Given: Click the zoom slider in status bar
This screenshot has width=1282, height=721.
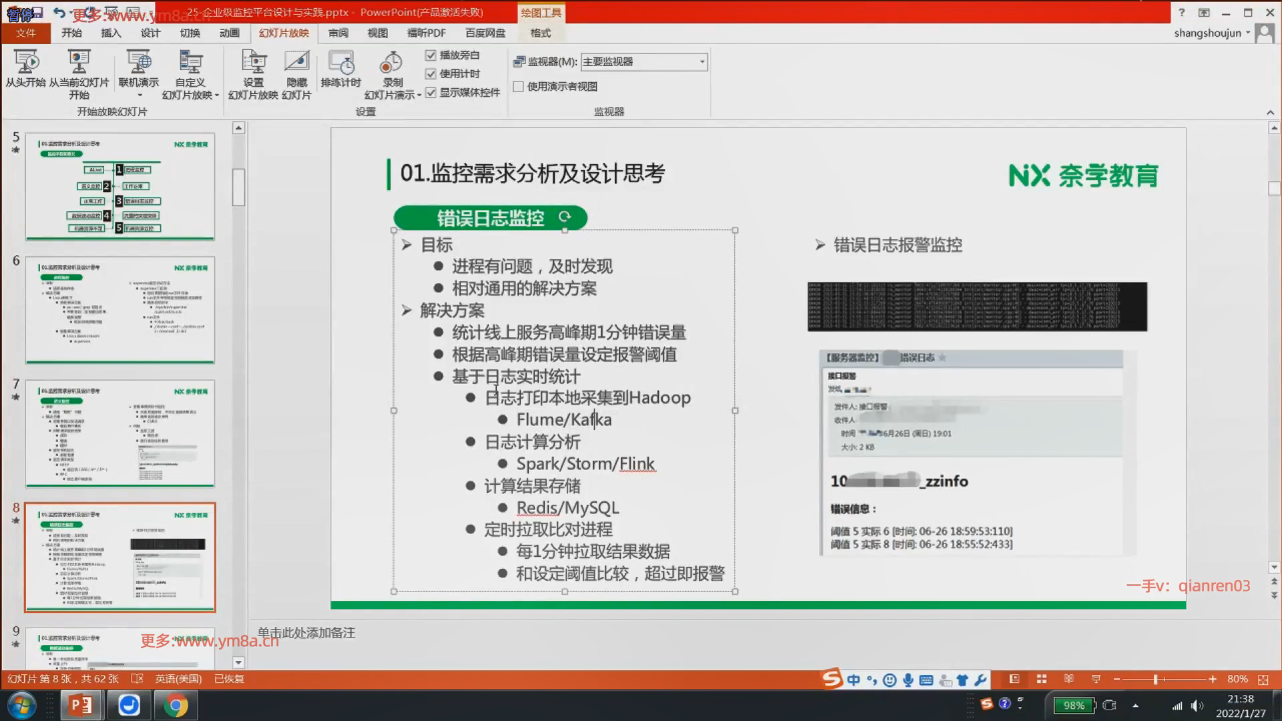Looking at the screenshot, I should 1156,679.
